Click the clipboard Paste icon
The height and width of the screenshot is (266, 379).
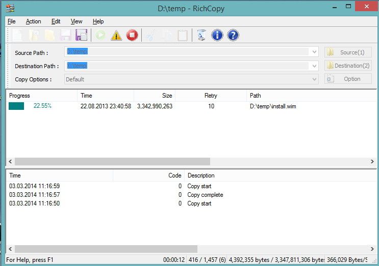pyautogui.click(x=183, y=35)
